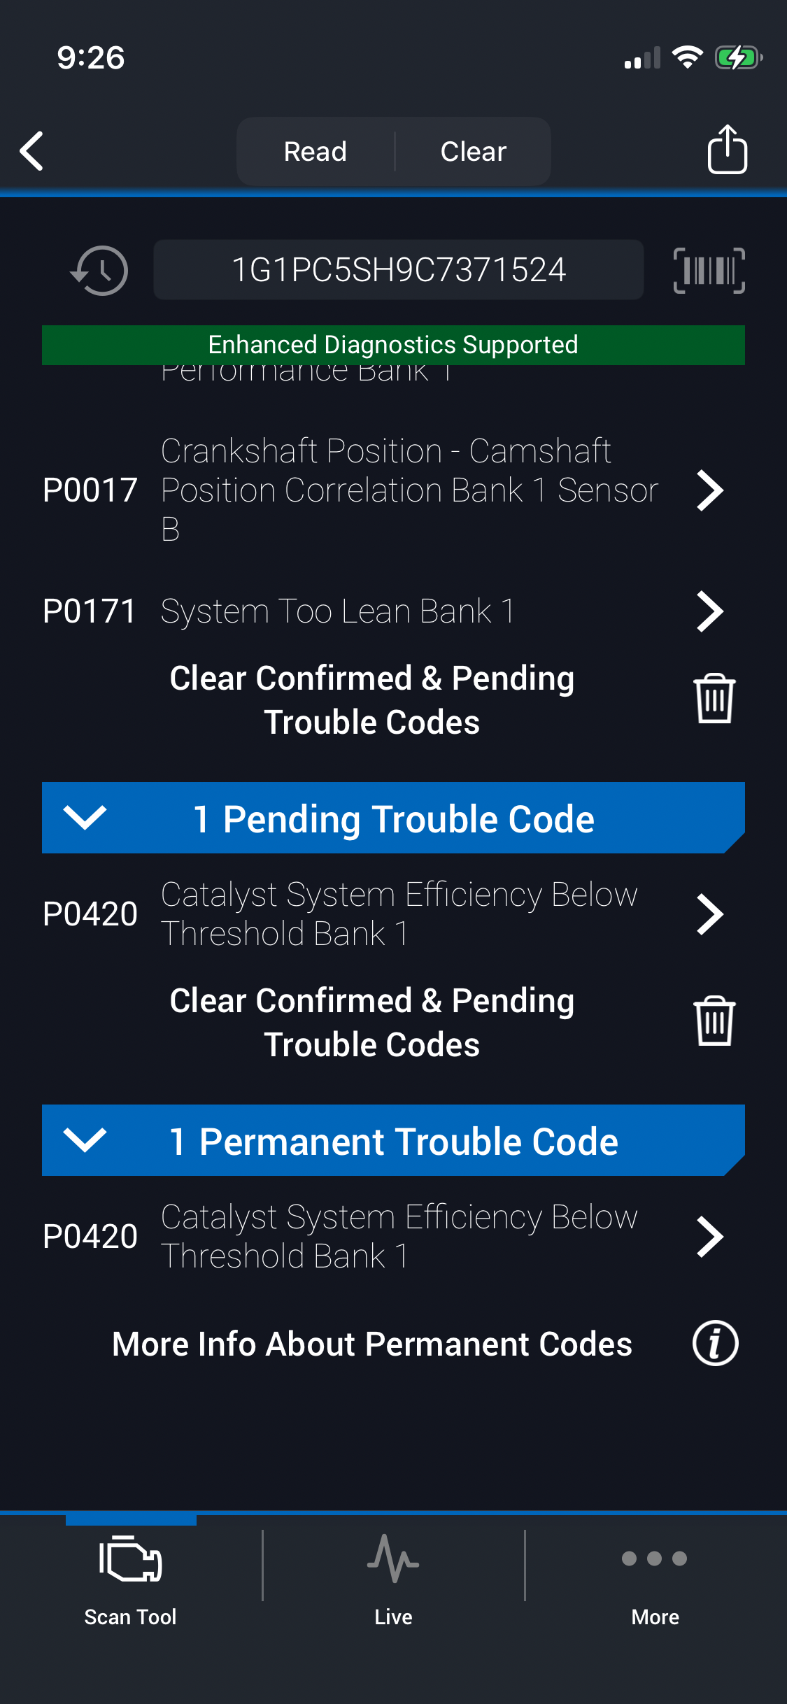Tap the barcode scanner icon

709,270
